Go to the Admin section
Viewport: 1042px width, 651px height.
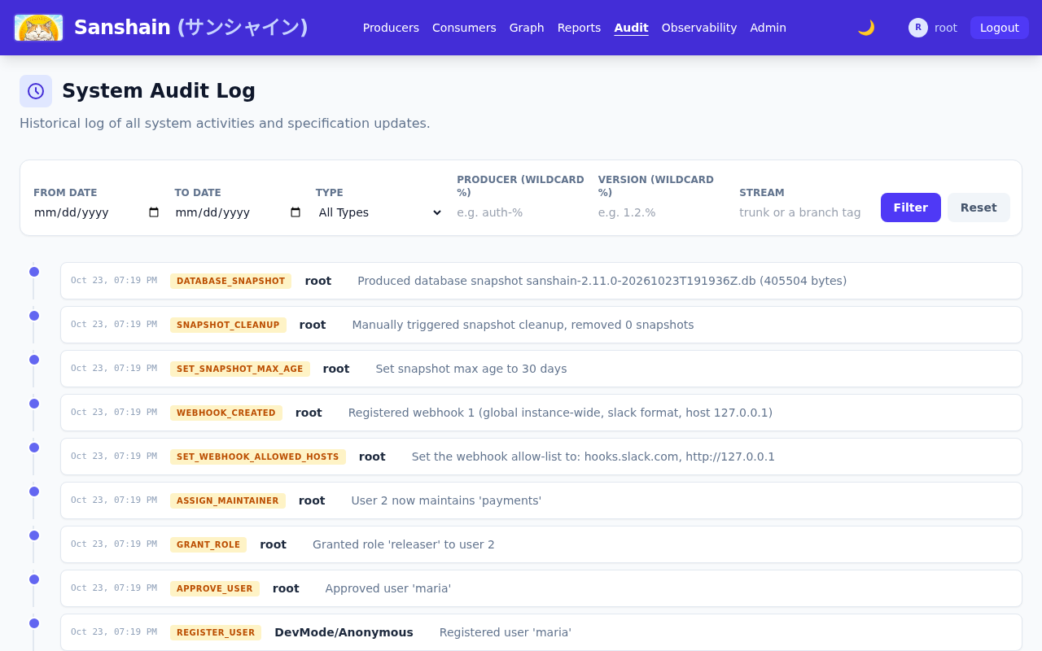coord(768,28)
